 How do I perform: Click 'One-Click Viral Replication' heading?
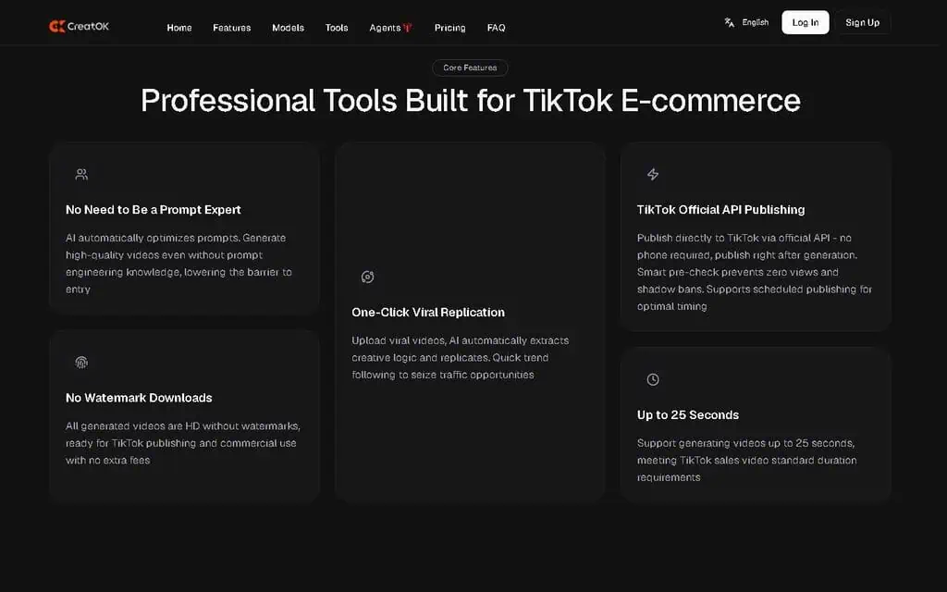click(428, 313)
